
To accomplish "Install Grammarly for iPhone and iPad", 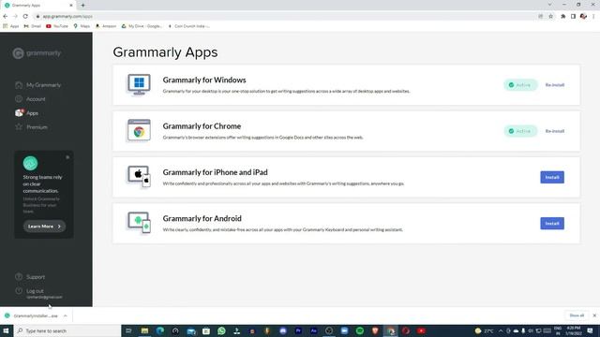I will point(552,177).
